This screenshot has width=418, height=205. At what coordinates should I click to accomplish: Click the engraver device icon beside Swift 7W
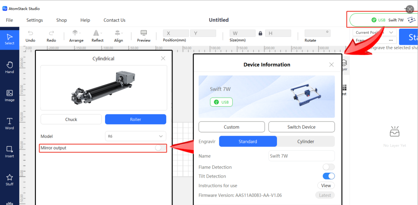tap(412, 20)
